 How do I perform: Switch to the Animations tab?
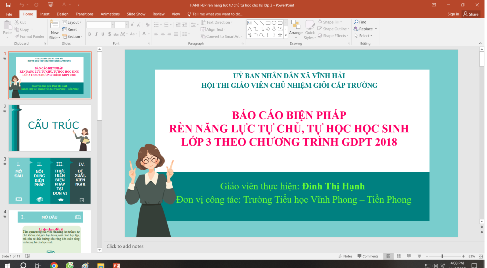click(x=110, y=14)
